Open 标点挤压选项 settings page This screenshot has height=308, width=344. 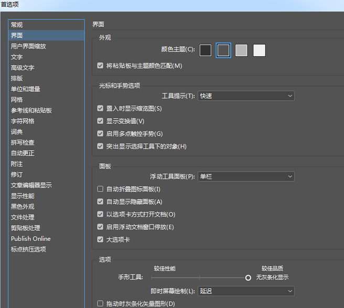pyautogui.click(x=28, y=249)
